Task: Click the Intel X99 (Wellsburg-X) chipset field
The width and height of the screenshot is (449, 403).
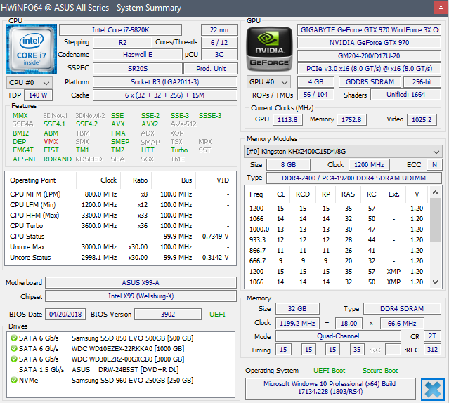Action: pyautogui.click(x=141, y=296)
